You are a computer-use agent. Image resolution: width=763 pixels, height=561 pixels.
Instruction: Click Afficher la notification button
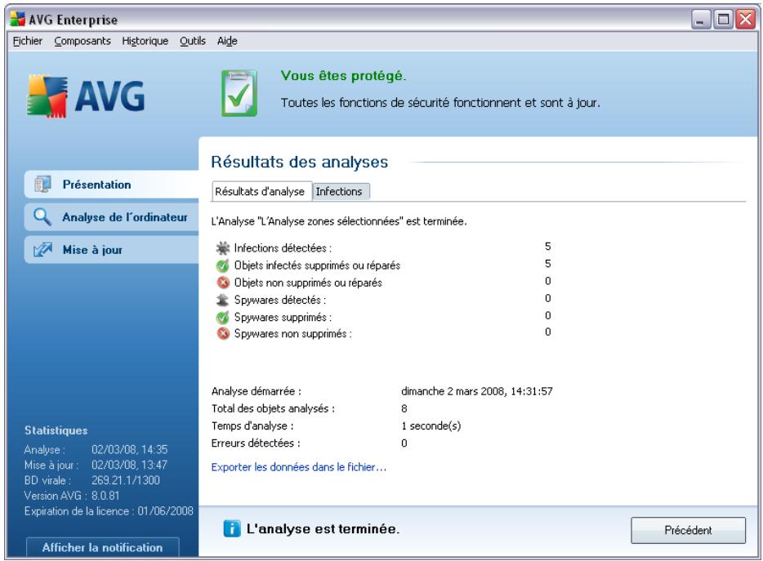click(103, 547)
